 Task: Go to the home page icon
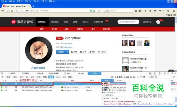(x=150, y=11)
